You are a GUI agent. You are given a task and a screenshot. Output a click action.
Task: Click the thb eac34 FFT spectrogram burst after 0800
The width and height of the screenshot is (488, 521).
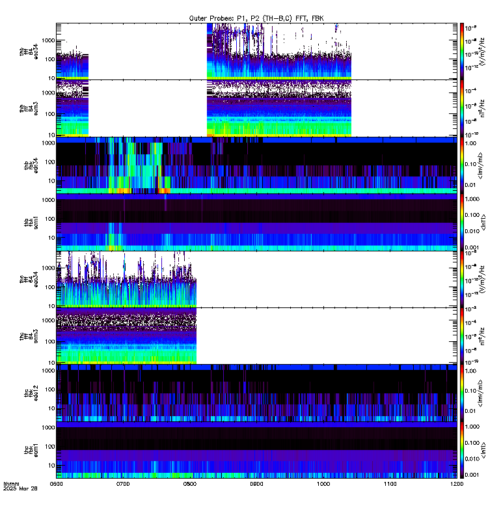(279, 51)
